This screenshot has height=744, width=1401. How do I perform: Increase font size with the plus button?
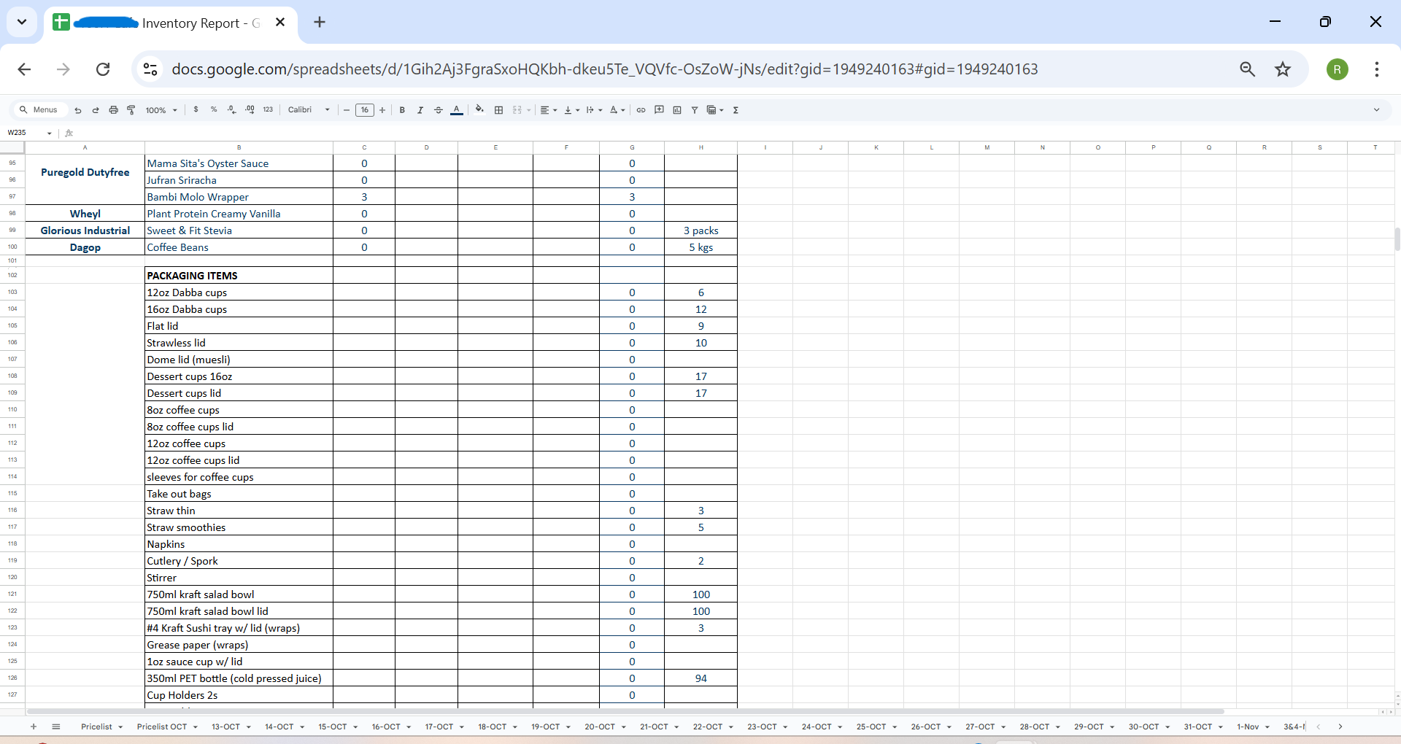tap(382, 110)
